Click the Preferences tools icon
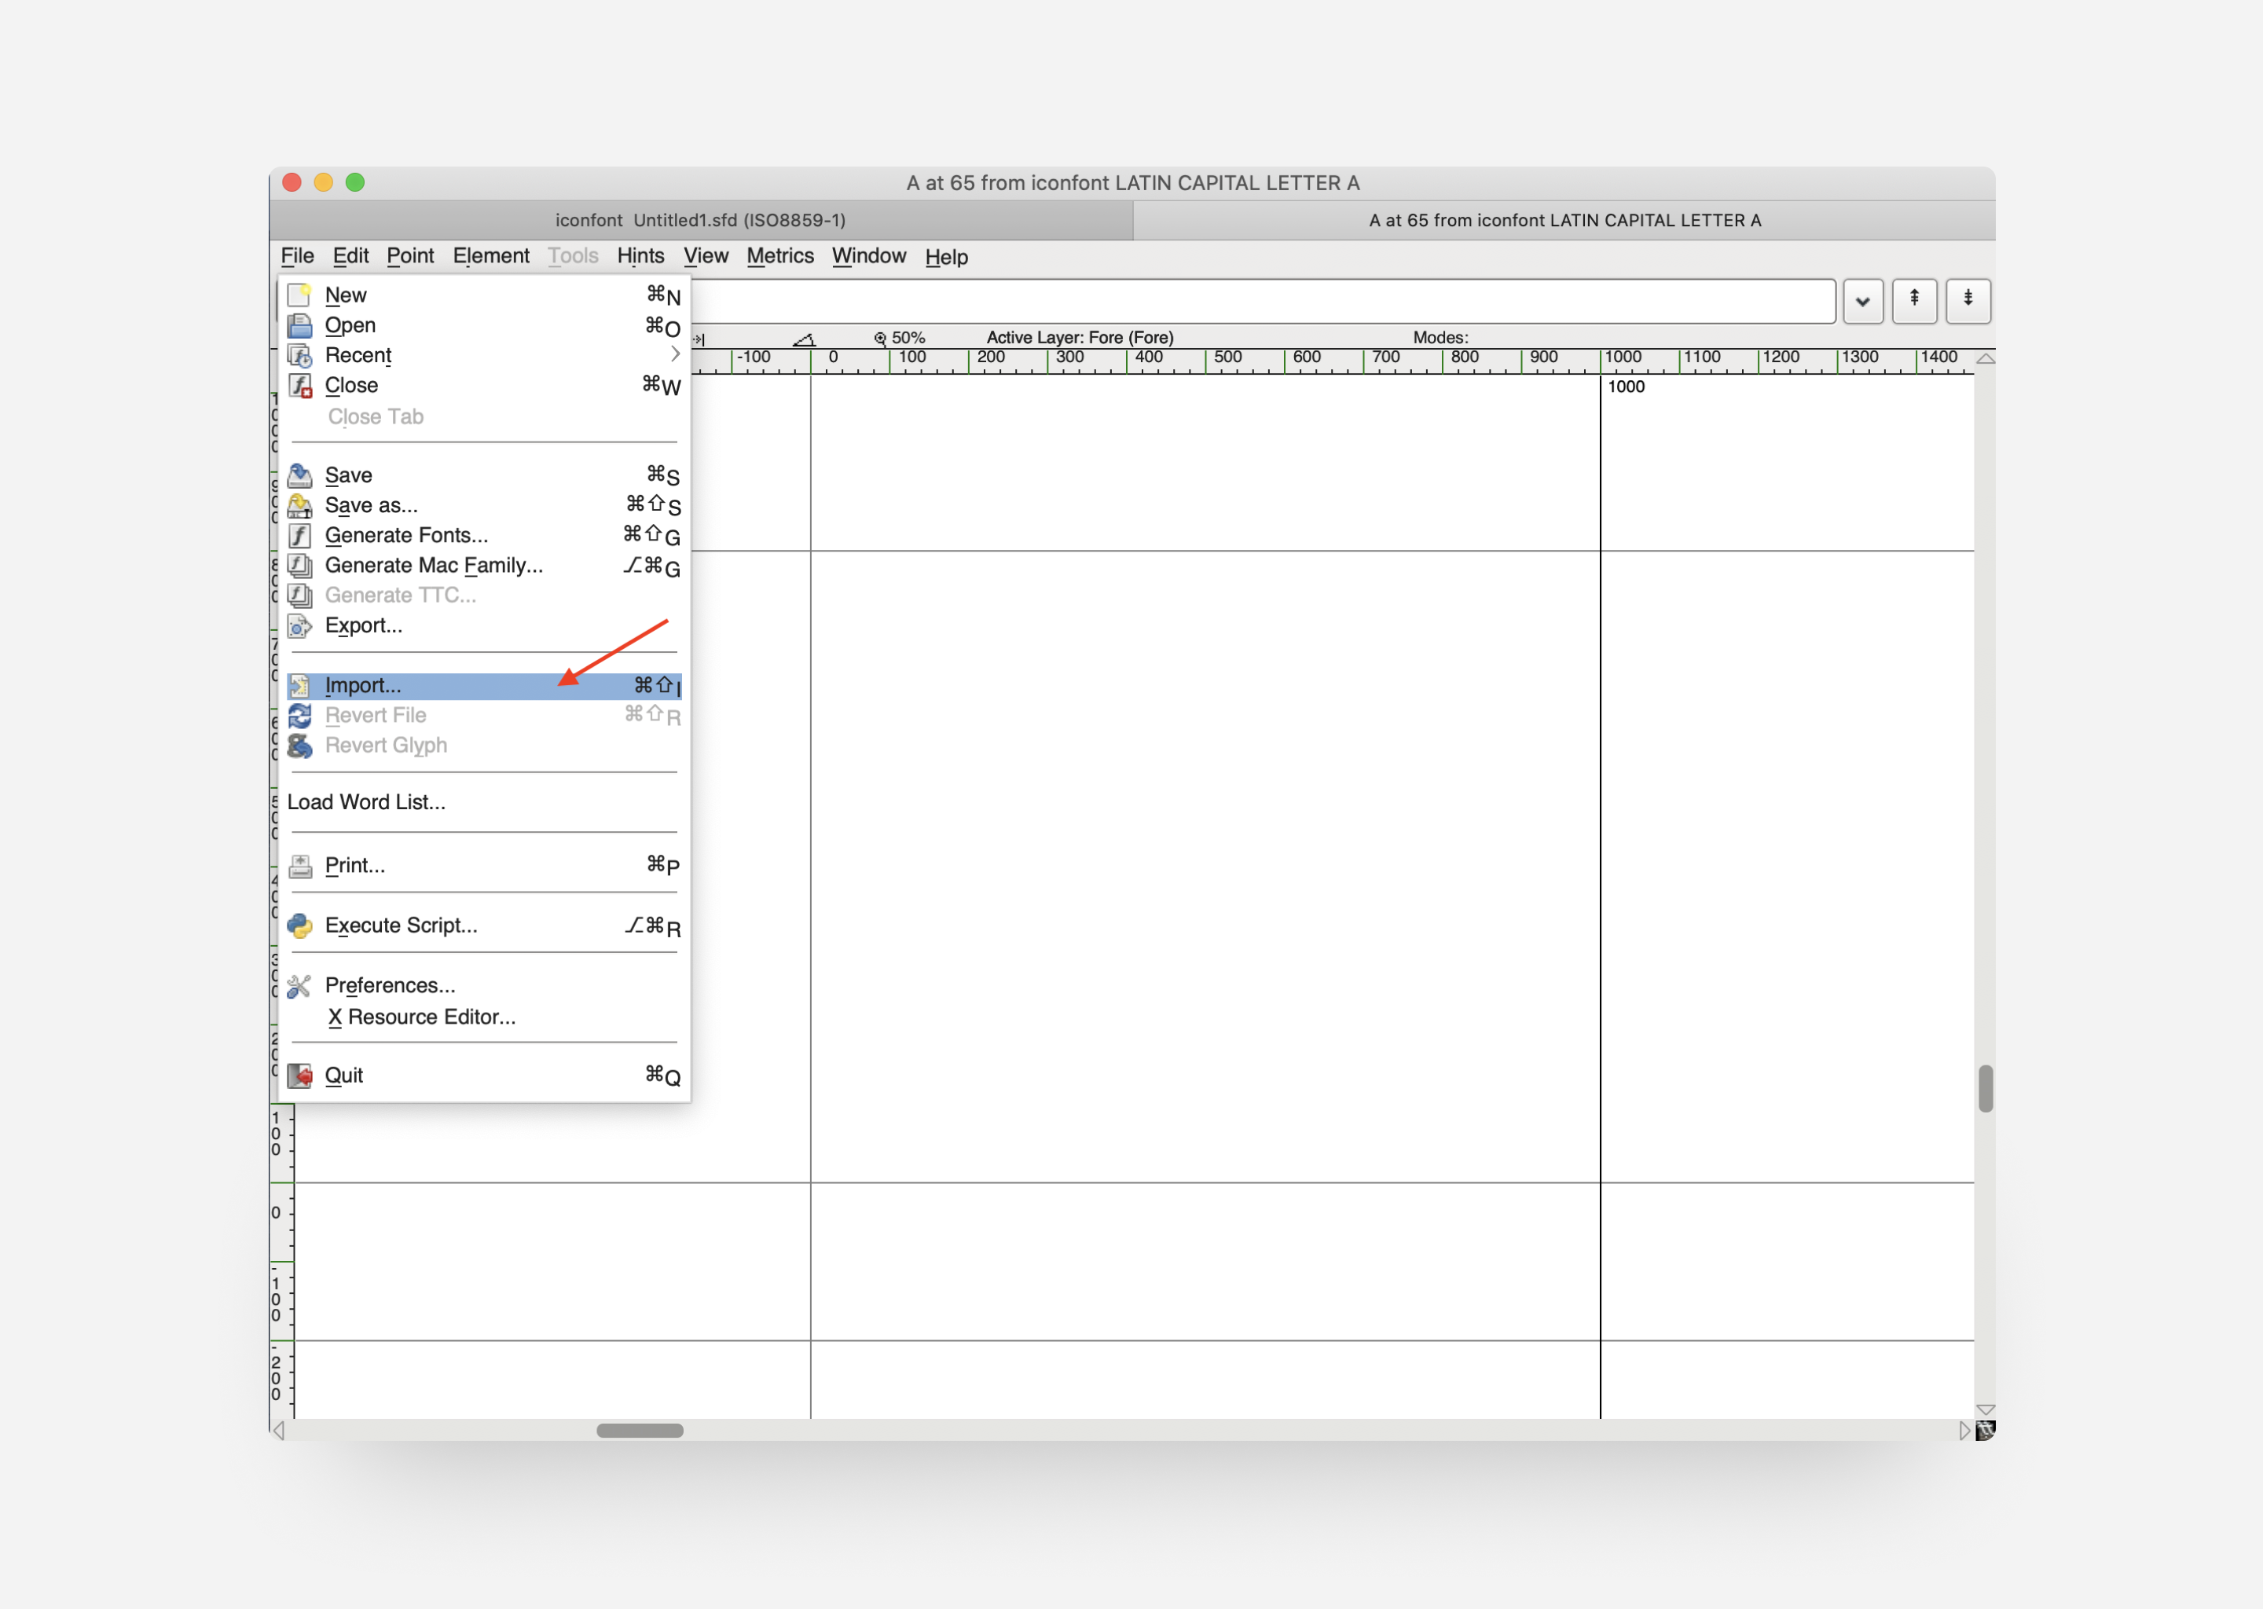This screenshot has height=1609, width=2263. point(299,986)
